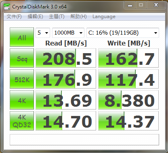Select the 512K read result 176.9
This screenshot has height=153, width=168.
point(66,79)
